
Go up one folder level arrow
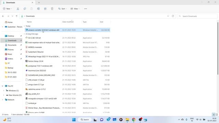(x=17, y=16)
